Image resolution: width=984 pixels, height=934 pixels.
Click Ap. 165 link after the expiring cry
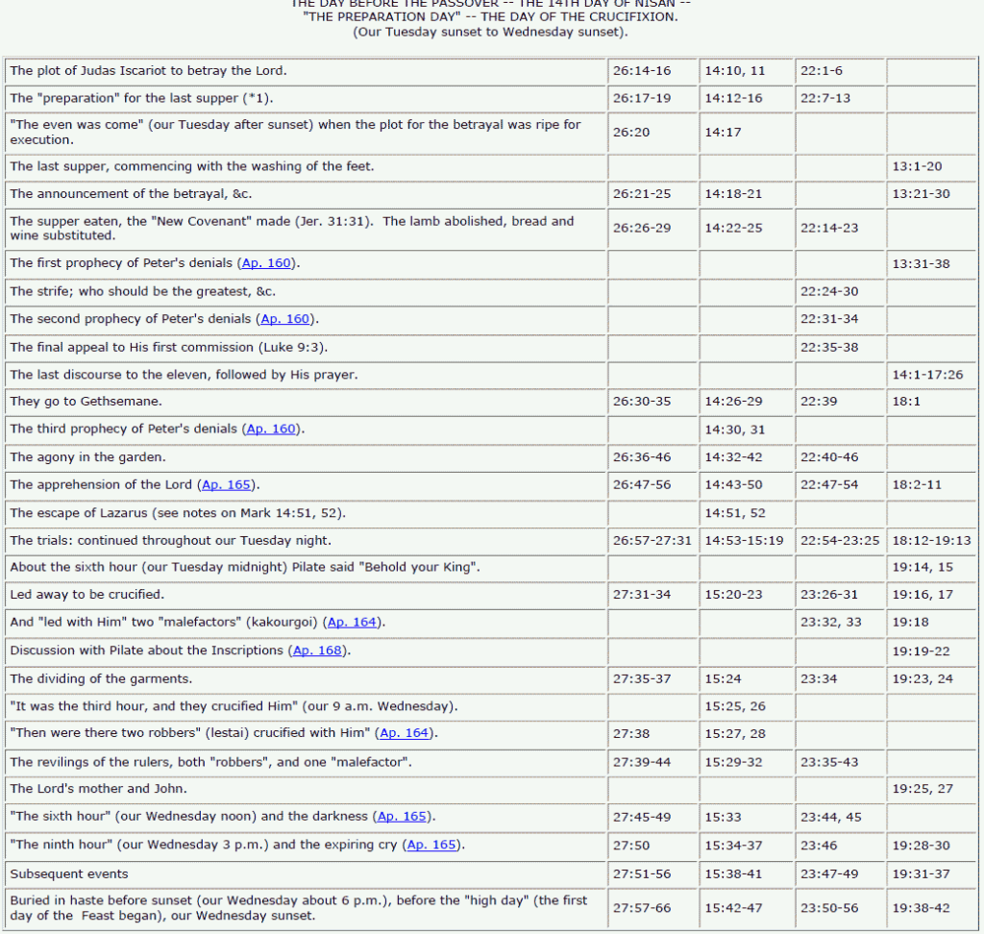[x=431, y=846]
